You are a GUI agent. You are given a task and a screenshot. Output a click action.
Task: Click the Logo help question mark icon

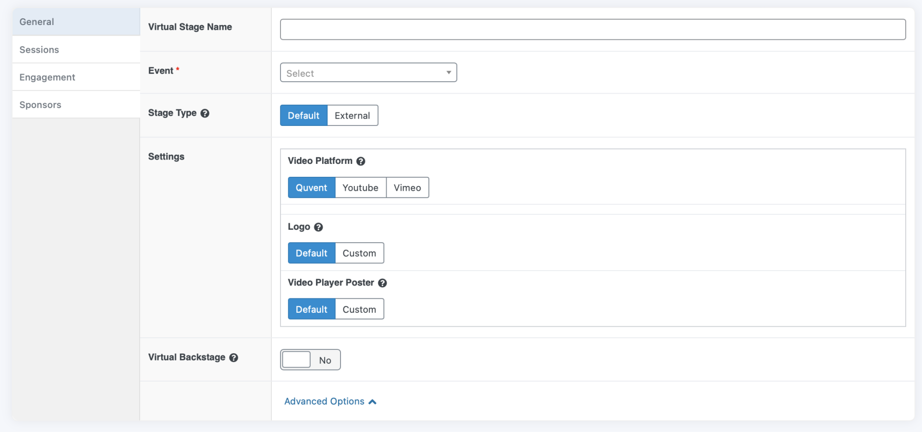pyautogui.click(x=318, y=227)
